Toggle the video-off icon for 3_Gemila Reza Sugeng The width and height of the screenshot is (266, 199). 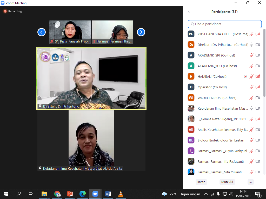coord(258,119)
